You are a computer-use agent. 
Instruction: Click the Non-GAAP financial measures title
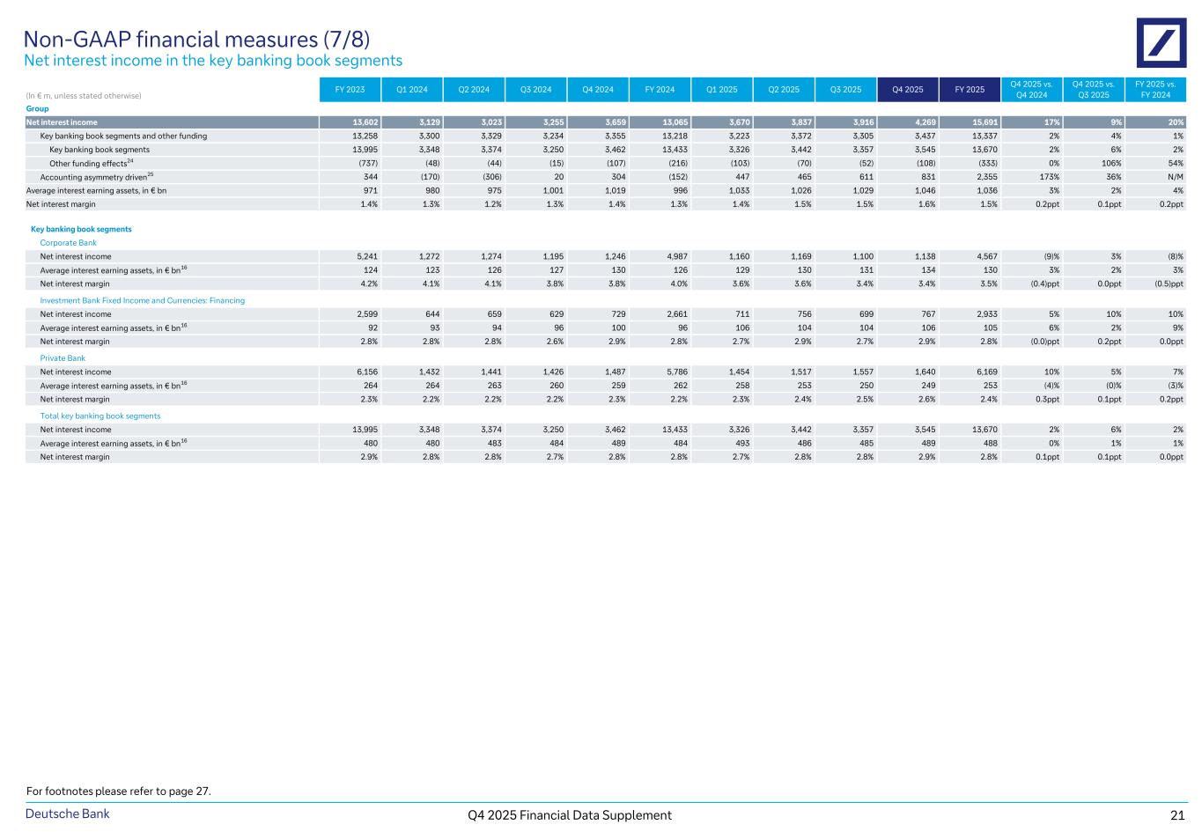196,40
